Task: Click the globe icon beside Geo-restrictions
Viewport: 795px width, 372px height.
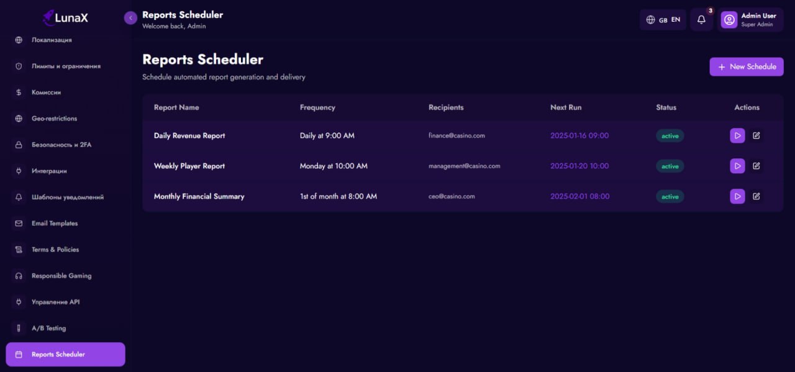Action: tap(19, 119)
